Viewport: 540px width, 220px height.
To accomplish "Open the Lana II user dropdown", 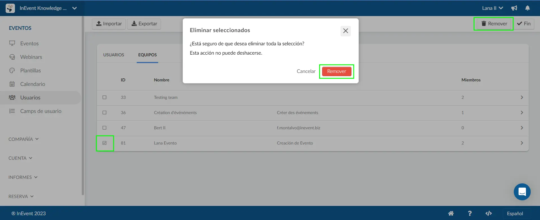I will (x=492, y=8).
